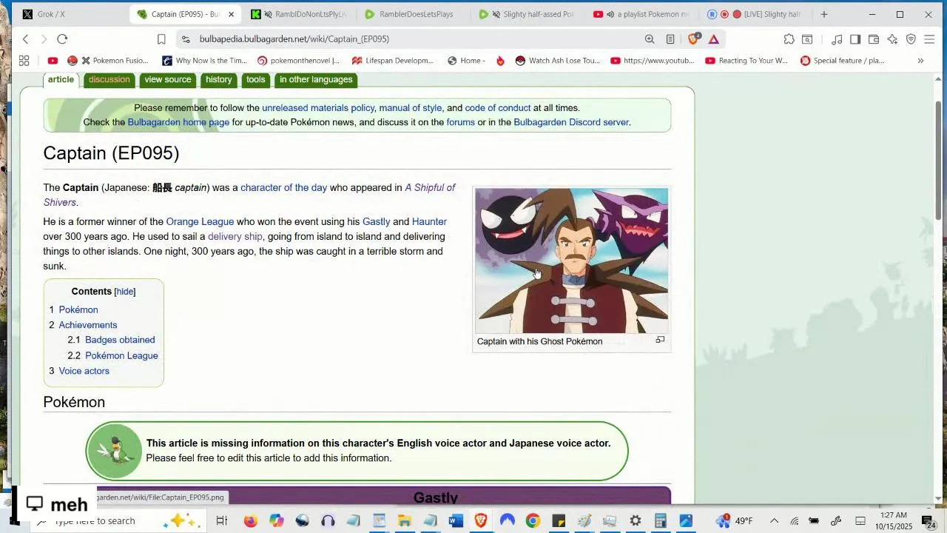Image resolution: width=947 pixels, height=533 pixels.
Task: Open Windows Settings gear in taskbar
Action: [635, 521]
